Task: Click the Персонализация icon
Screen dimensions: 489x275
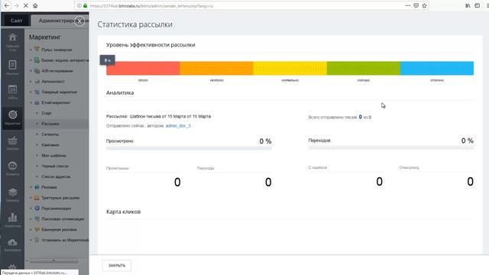Action: pyautogui.click(x=37, y=208)
